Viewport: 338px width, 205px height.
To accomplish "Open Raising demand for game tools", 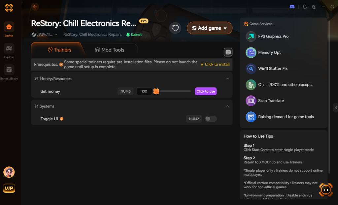I will pos(280,117).
